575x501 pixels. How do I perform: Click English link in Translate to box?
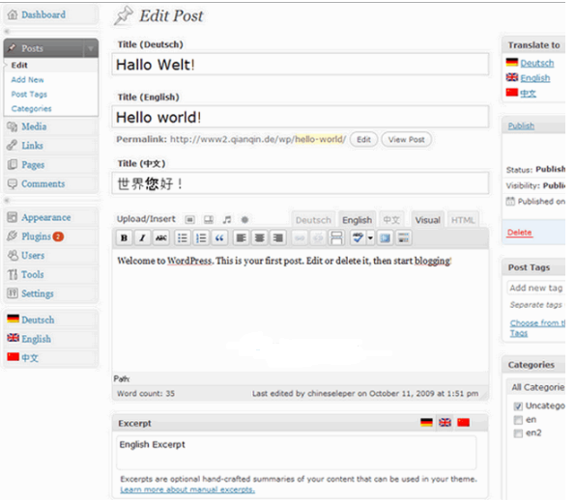(x=535, y=78)
